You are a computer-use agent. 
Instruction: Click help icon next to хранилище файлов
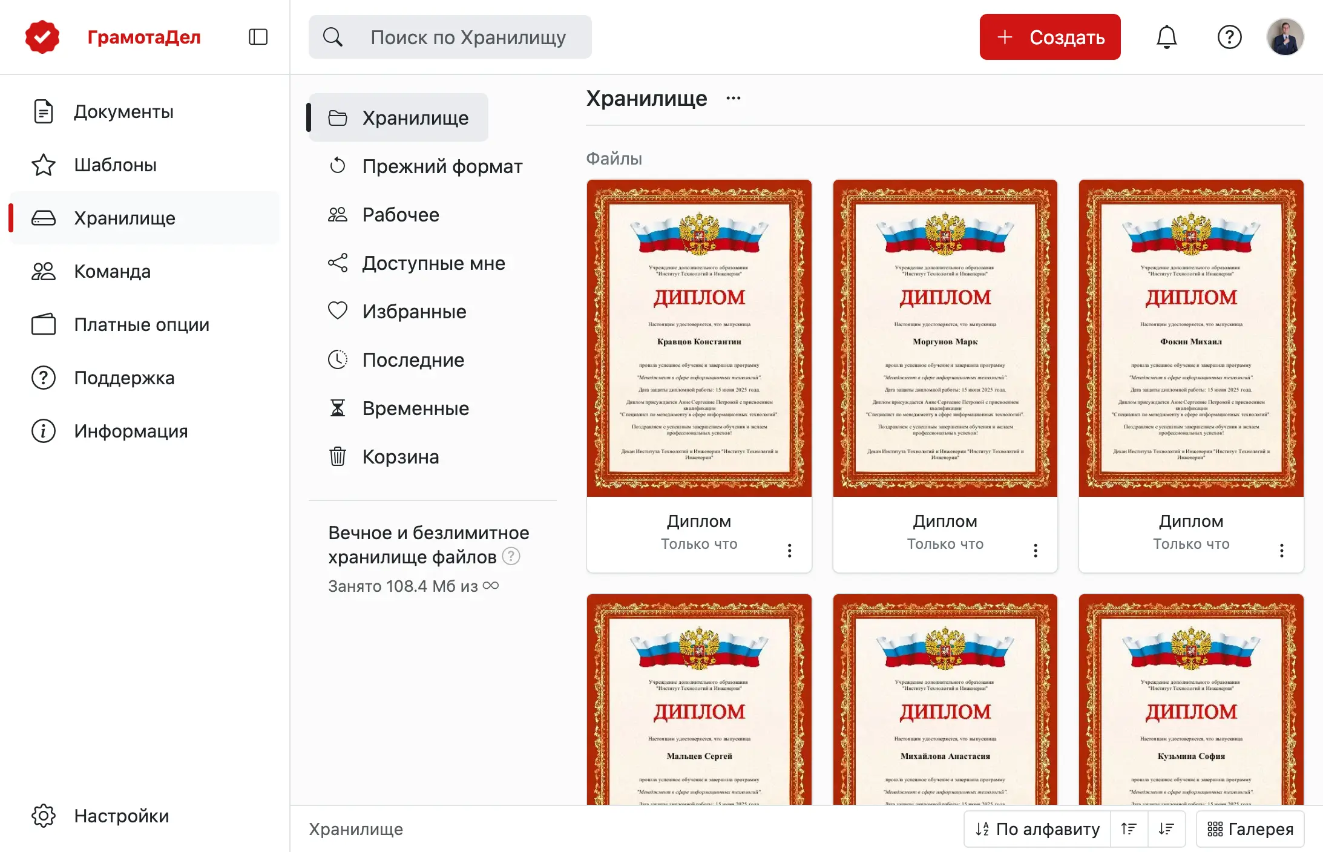[x=511, y=555]
